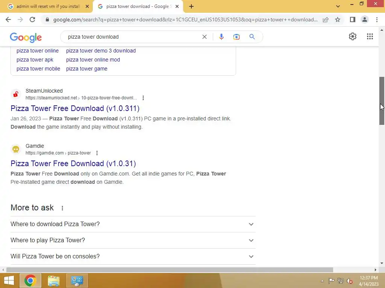Click the horizontal scrollbar left arrow
The height and width of the screenshot is (288, 385).
(x=3, y=270)
